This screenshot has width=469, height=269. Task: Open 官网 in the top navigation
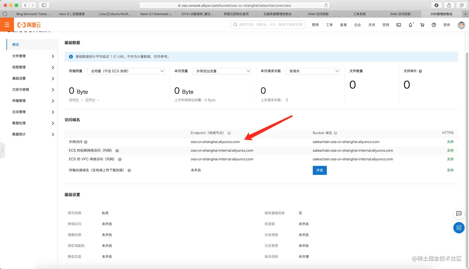point(386,25)
